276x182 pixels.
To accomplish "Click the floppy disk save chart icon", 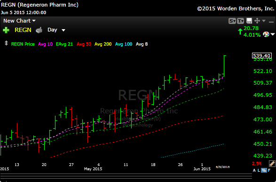I will point(249,21).
